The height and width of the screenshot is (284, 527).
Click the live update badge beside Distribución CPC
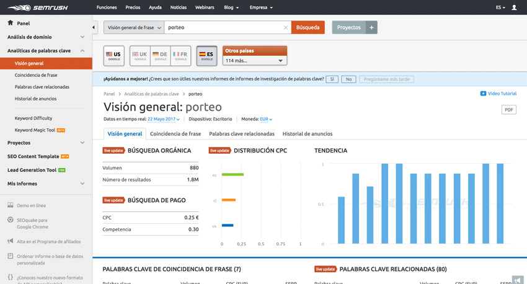pos(220,151)
